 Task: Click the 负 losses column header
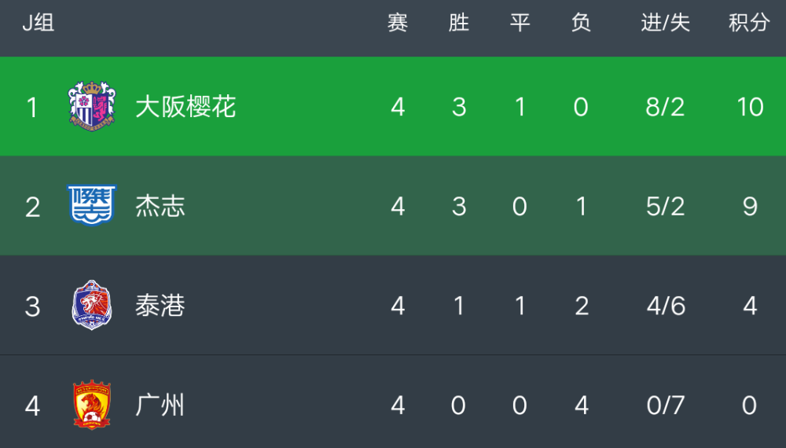[x=581, y=23]
